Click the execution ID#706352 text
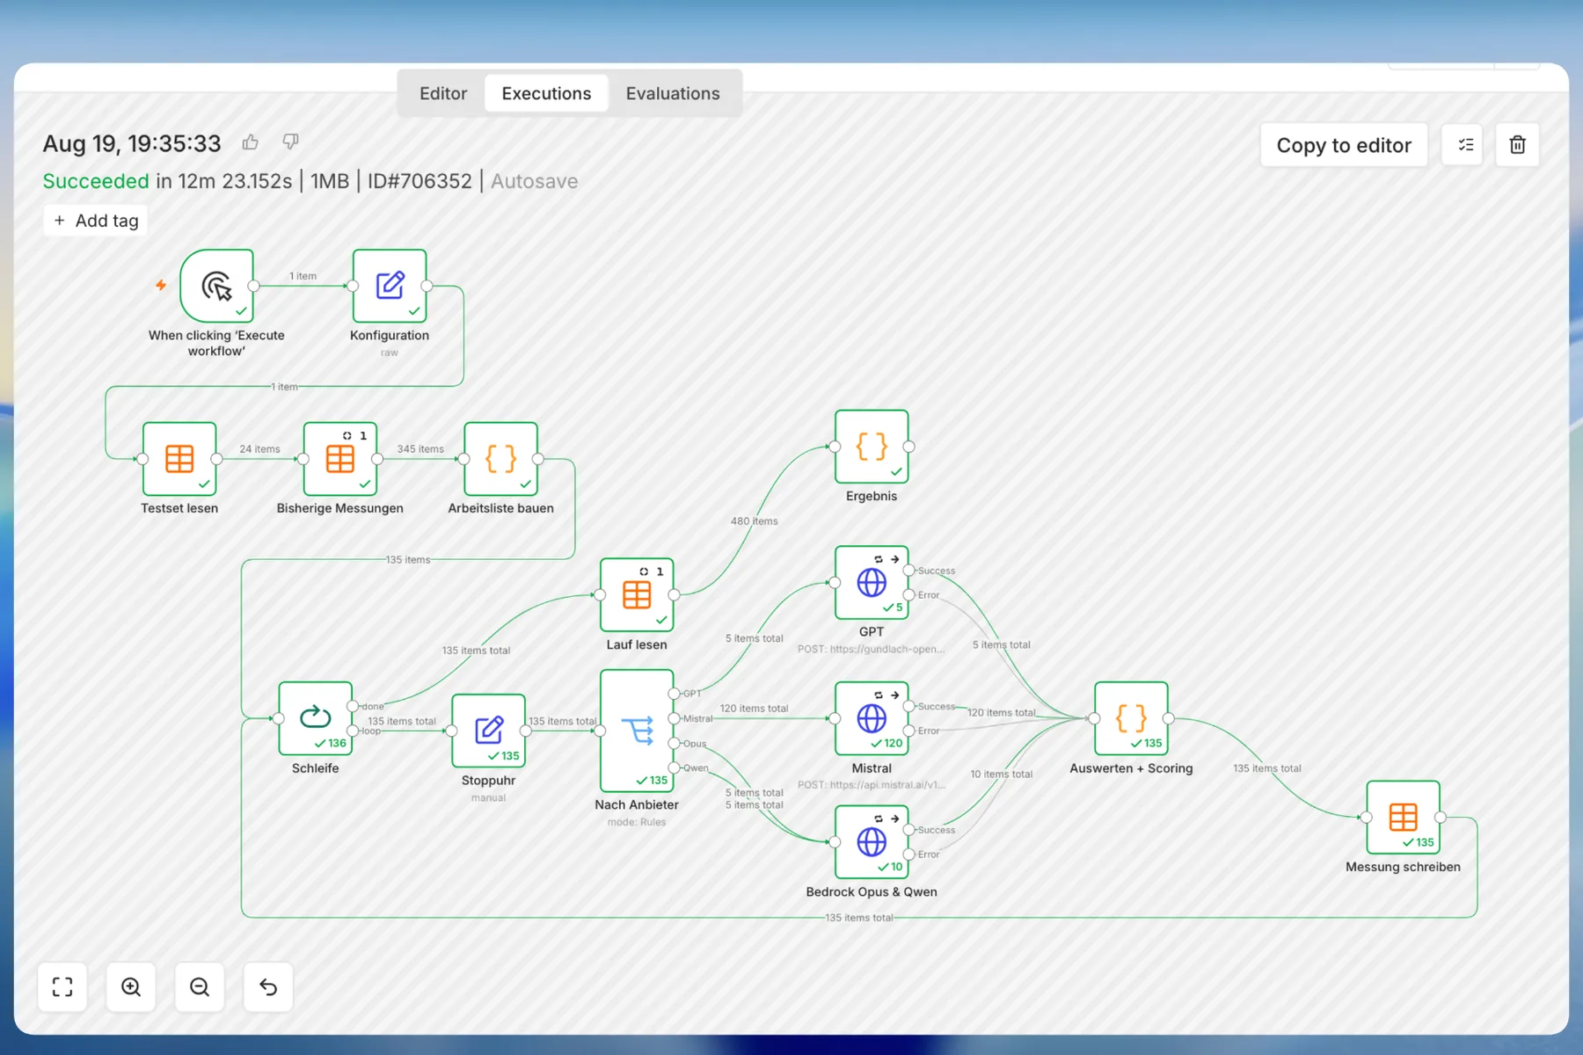 pos(419,181)
